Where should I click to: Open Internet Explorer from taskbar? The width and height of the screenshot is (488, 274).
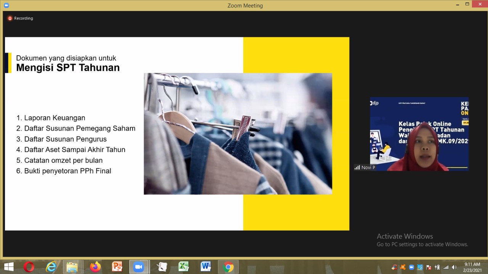pos(51,267)
